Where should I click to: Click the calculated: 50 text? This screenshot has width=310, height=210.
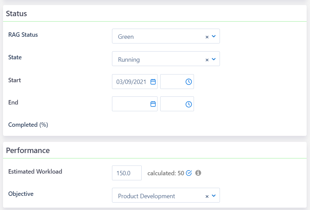click(x=167, y=173)
